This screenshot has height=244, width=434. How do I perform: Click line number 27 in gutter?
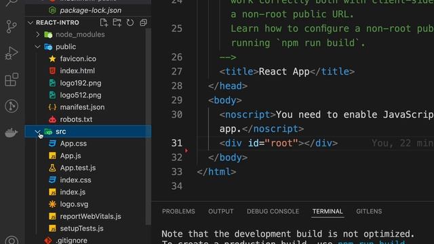pyautogui.click(x=176, y=72)
